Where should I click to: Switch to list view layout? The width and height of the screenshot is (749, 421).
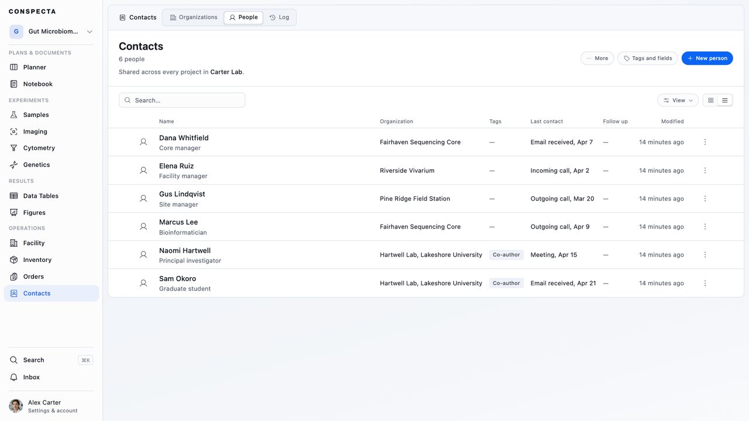click(x=725, y=101)
